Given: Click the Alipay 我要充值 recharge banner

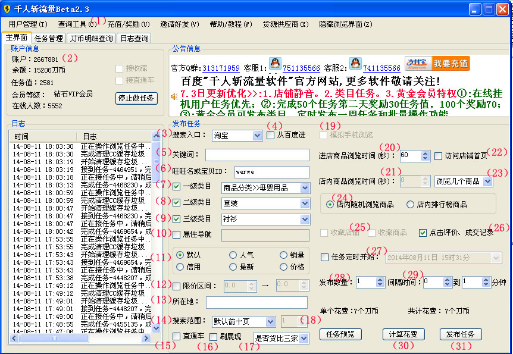Looking at the screenshot, I should 437,64.
